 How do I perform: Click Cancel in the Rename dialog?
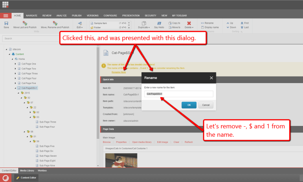pos(206,105)
